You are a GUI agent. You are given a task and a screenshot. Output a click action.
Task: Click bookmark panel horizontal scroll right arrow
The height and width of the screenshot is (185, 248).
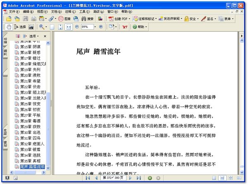click(x=44, y=173)
